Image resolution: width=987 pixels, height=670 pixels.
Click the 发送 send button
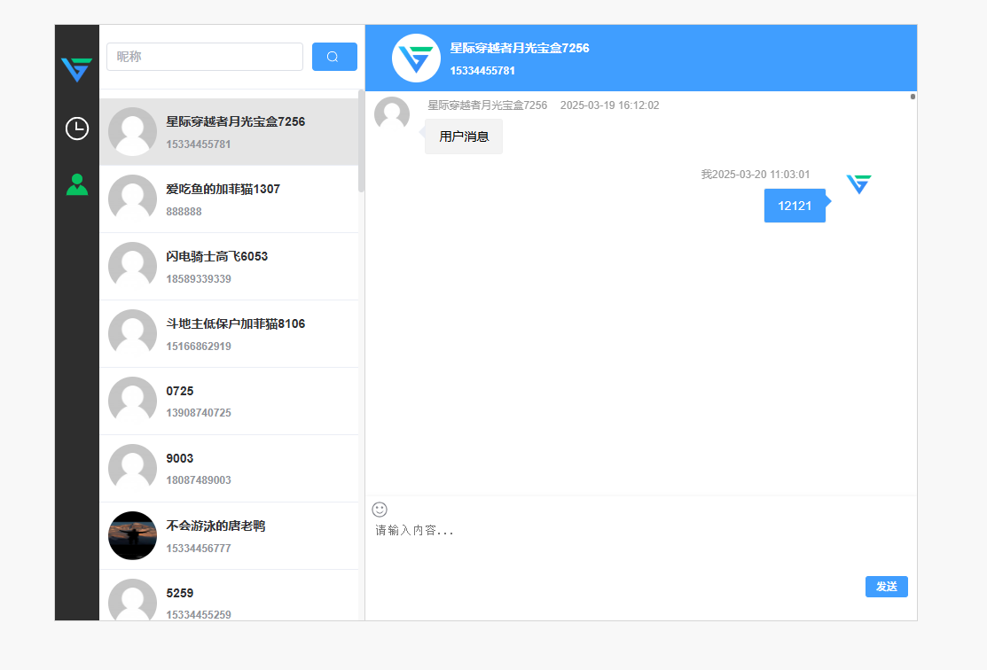[x=886, y=587]
